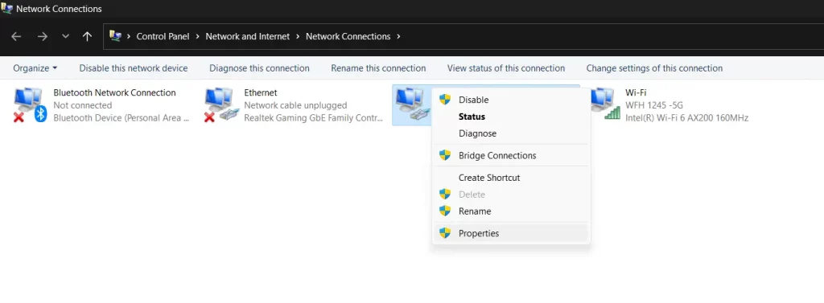Select the Wi-Fi adapter icon
The width and height of the screenshot is (824, 303).
coord(604,104)
